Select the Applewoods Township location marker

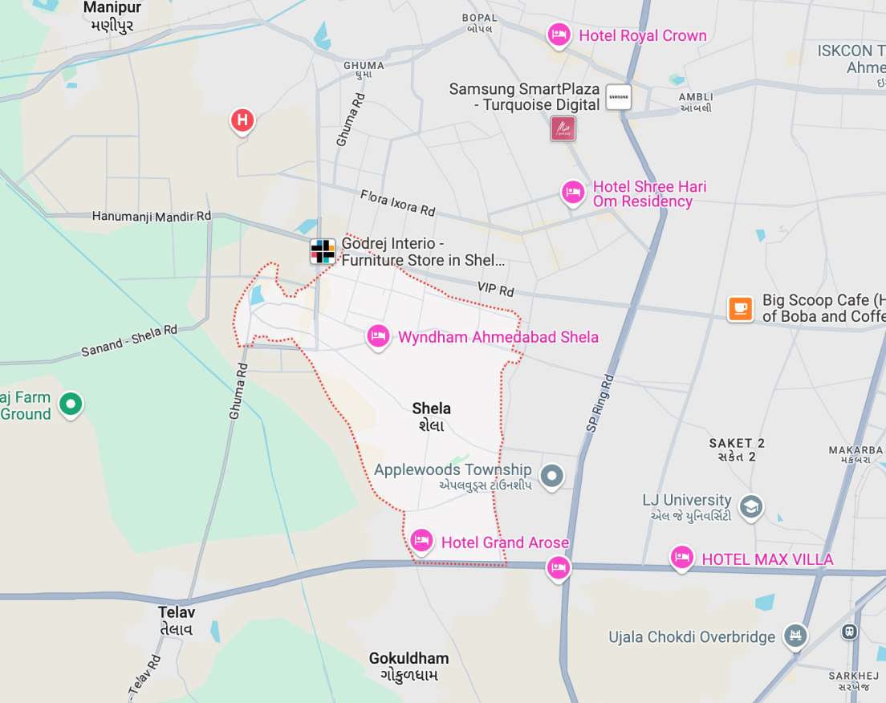click(x=552, y=477)
